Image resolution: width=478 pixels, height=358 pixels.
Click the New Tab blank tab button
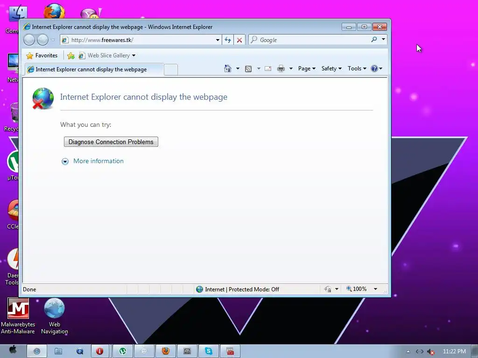tap(171, 70)
